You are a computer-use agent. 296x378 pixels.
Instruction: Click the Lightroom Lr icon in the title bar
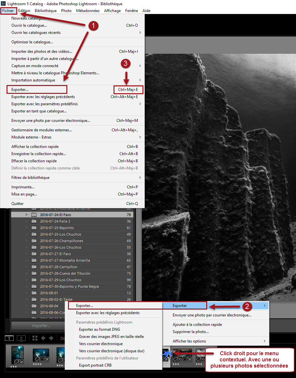(x=3, y=4)
